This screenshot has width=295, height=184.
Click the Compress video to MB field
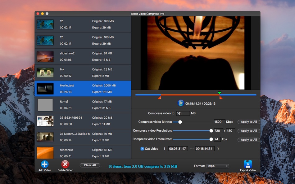[183, 113]
